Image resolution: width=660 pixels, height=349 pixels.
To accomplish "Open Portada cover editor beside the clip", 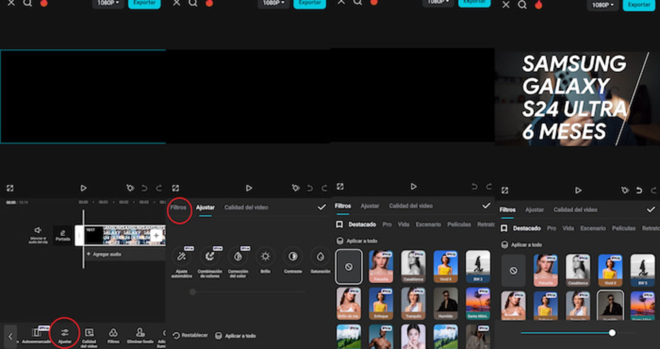I will tap(63, 235).
